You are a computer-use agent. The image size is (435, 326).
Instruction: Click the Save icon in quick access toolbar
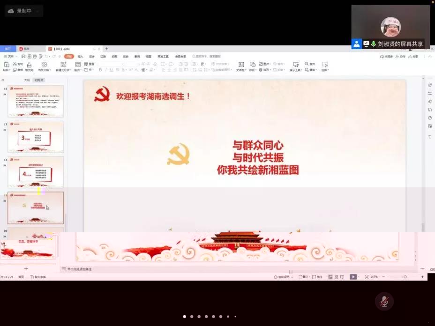(x=23, y=57)
